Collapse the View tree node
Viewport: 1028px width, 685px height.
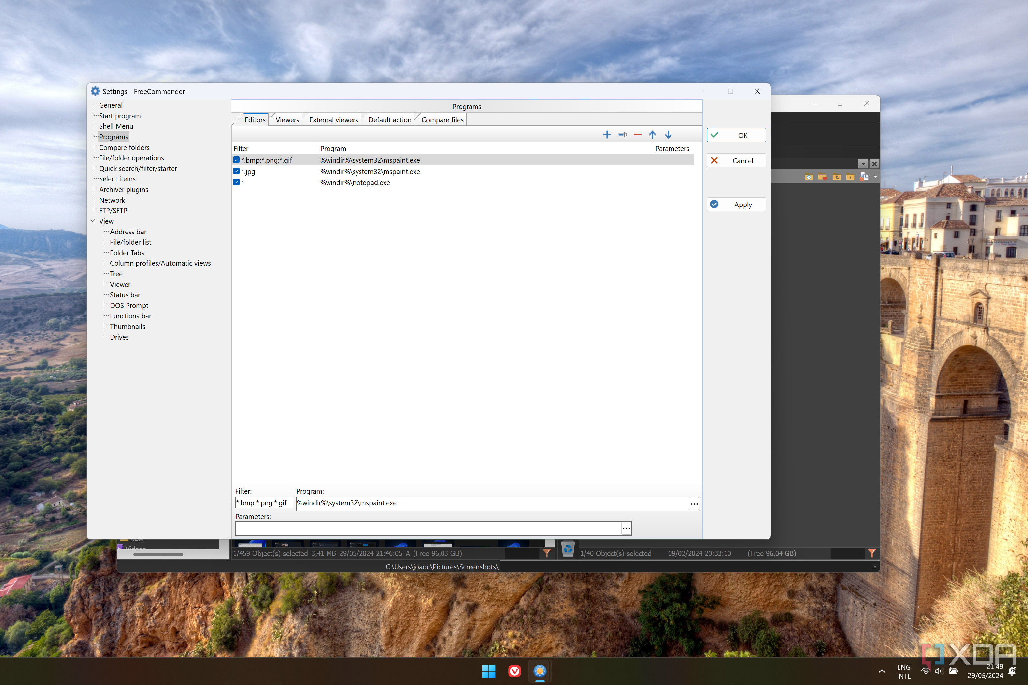point(93,221)
